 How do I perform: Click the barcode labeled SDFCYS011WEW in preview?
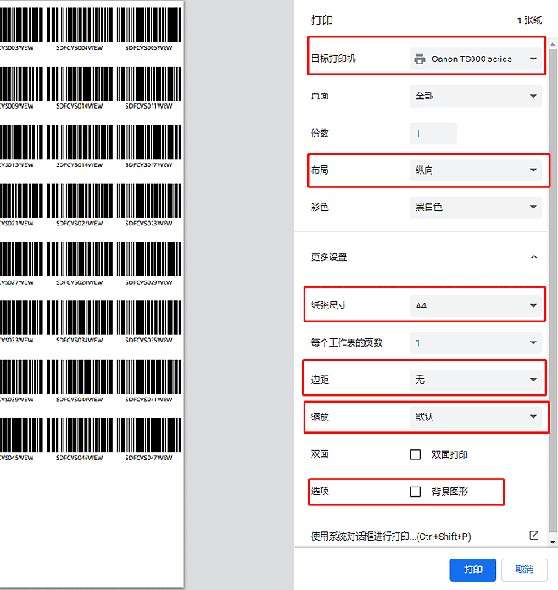tap(149, 84)
